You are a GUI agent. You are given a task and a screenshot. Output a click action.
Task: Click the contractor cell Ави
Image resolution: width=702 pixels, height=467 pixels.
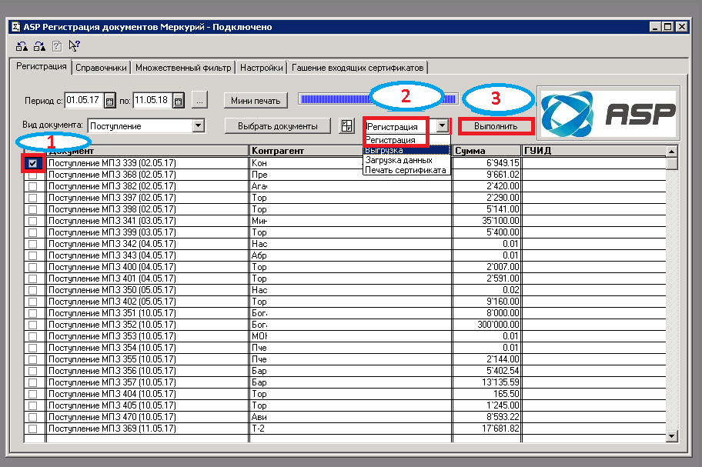point(350,417)
